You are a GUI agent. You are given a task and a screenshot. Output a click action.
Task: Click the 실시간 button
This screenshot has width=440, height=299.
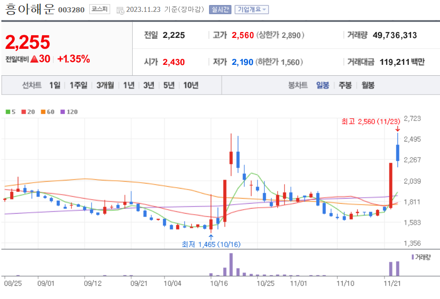(220, 10)
